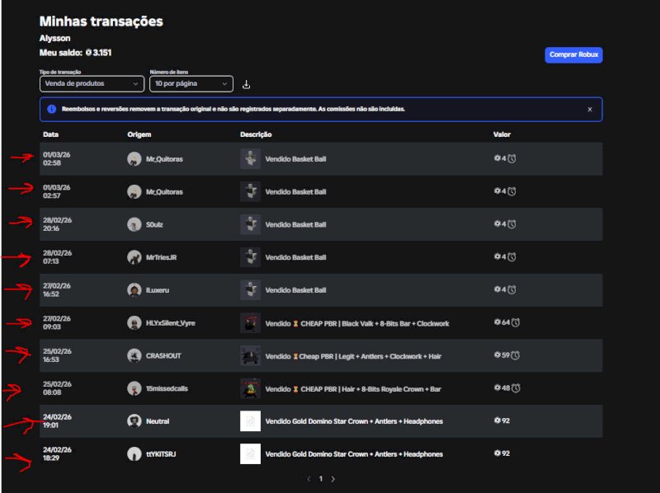Click the pending clock icon for CRASHOUT sale

[x=515, y=355]
